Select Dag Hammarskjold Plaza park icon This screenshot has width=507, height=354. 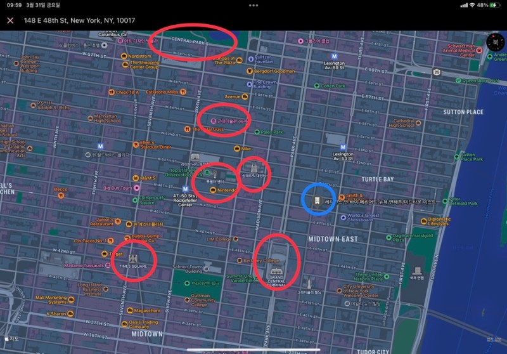tap(388, 237)
